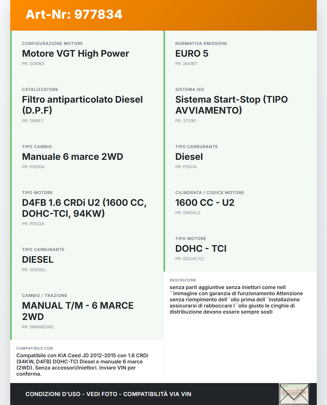Click the Compatibile con KIA Ceed text
The width and height of the screenshot is (327, 405).
[x=82, y=364]
